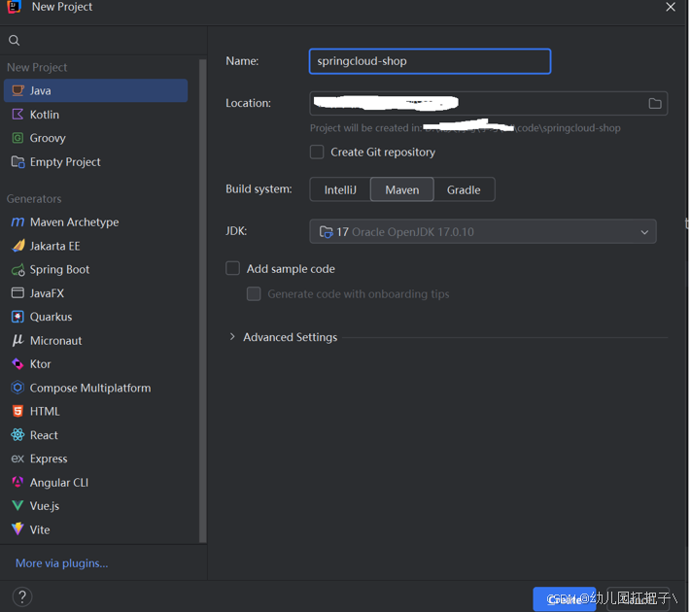The height and width of the screenshot is (612, 691).
Task: Pick the Express icon
Action: click(17, 459)
